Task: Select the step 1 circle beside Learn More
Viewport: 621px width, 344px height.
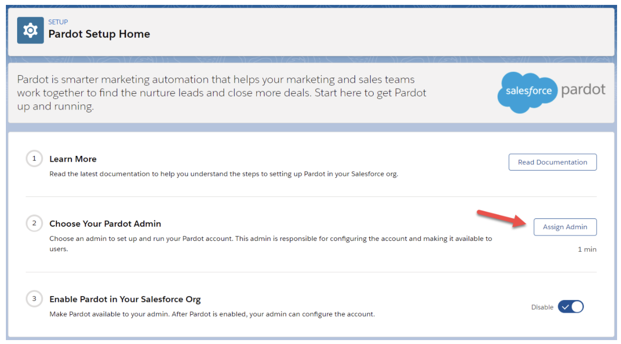Action: [34, 158]
